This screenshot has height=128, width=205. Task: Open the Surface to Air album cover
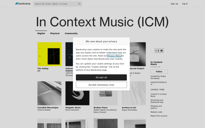(x=134, y=93)
